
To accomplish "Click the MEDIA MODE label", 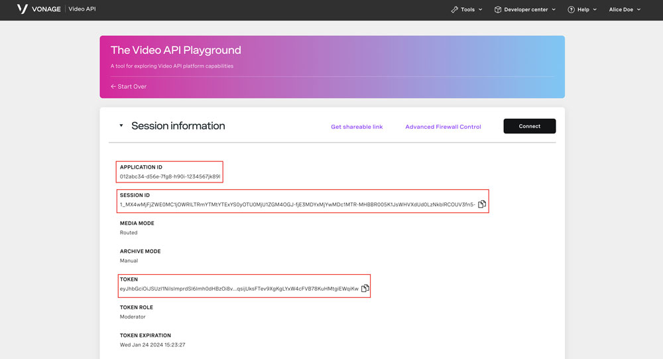I will point(137,223).
